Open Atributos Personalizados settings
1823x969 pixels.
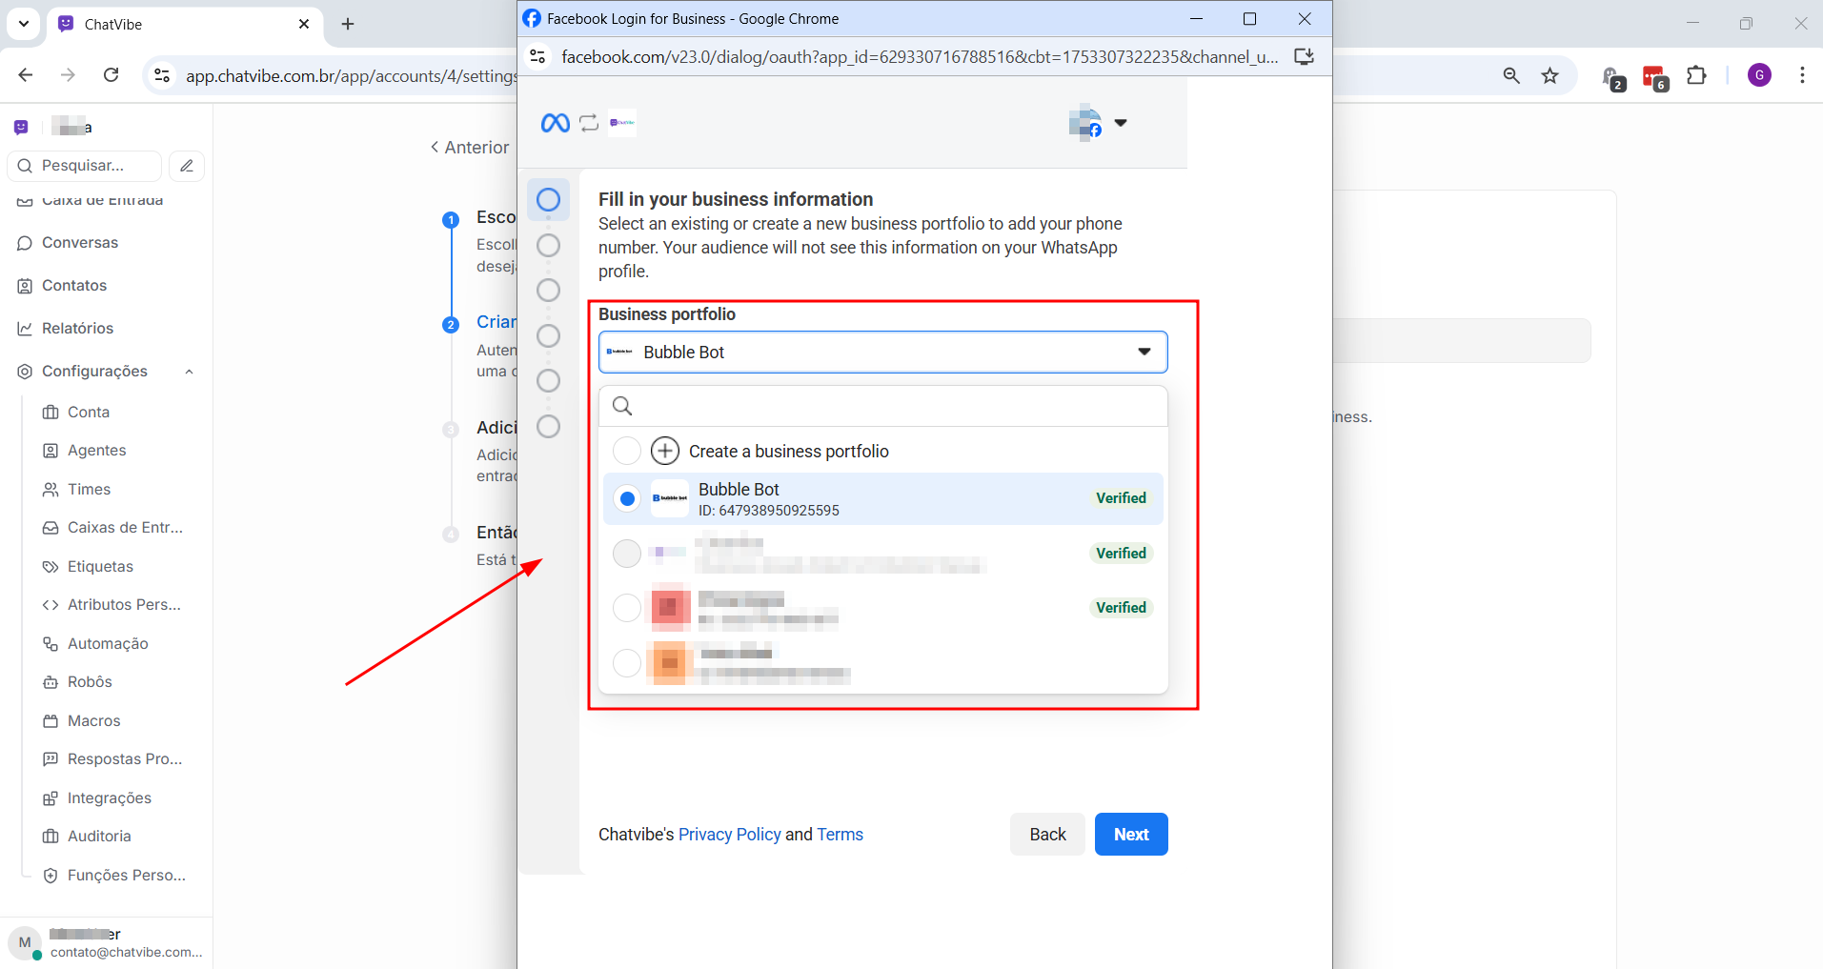point(124,605)
